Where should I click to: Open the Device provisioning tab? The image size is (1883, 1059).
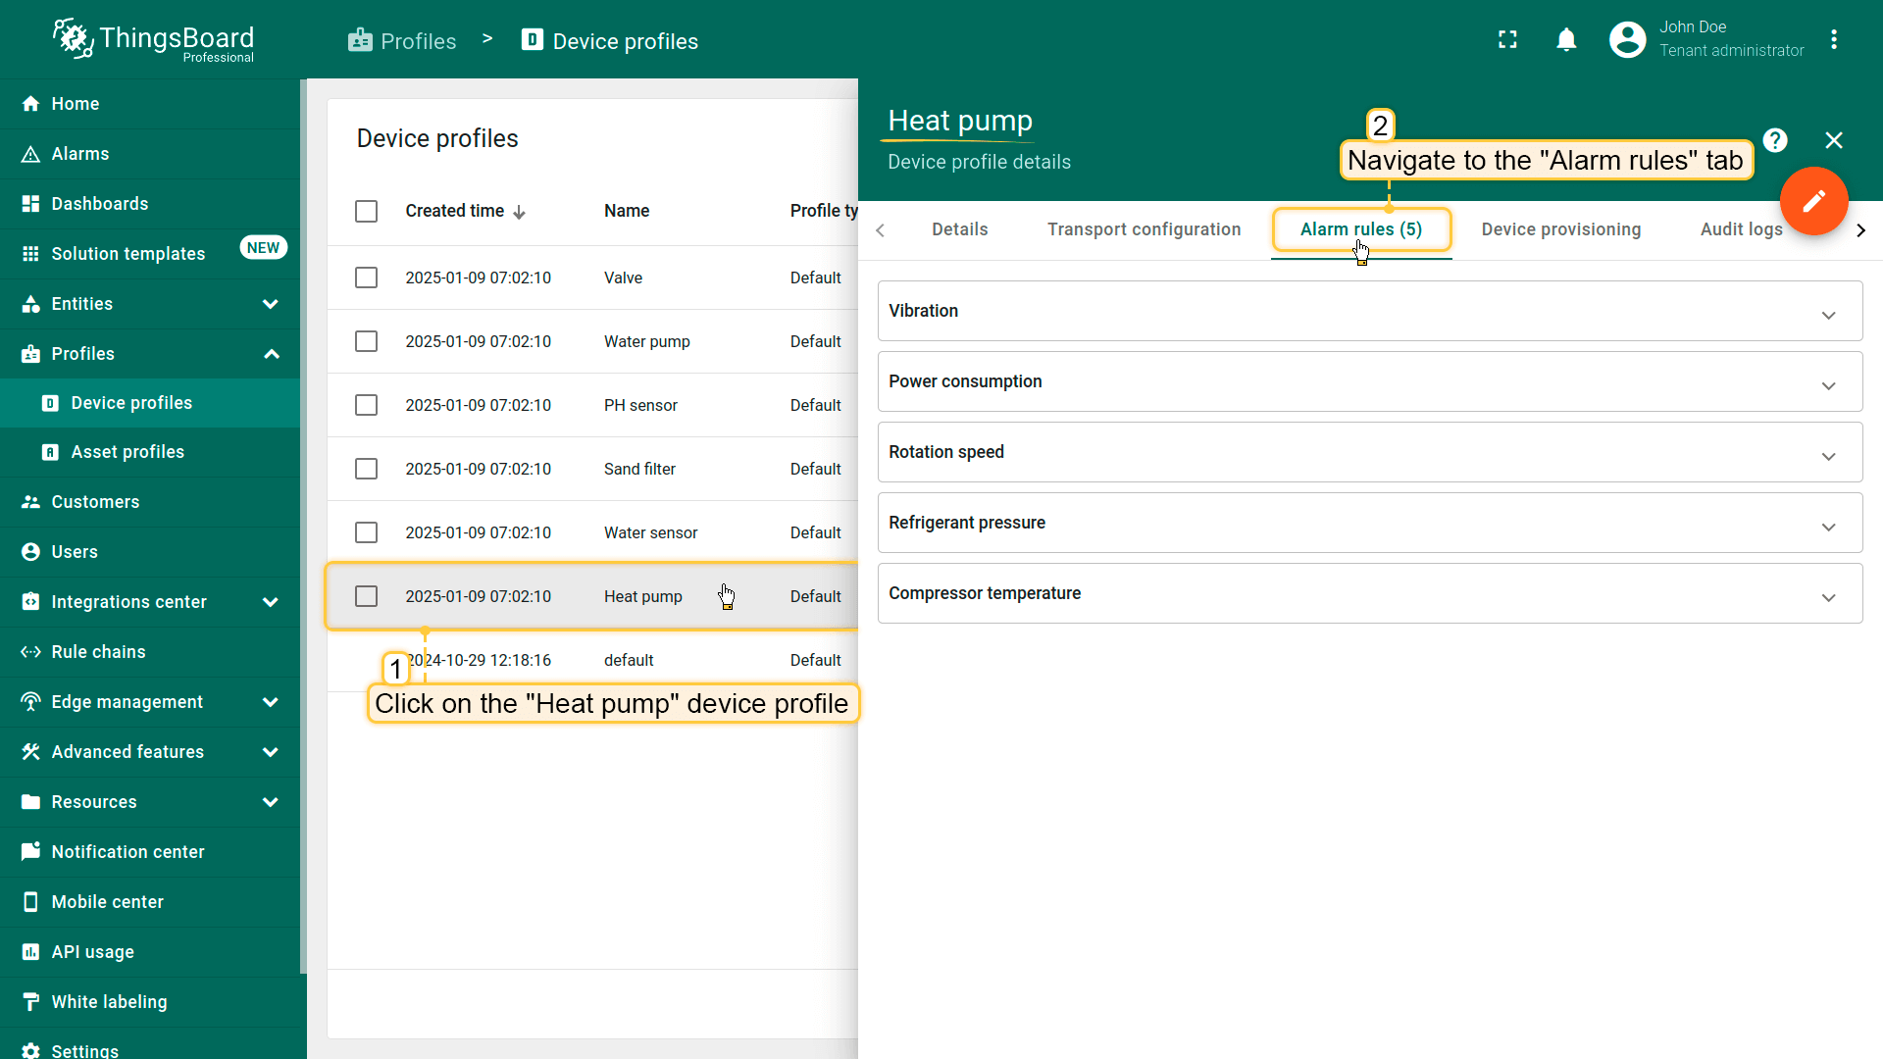1560,229
